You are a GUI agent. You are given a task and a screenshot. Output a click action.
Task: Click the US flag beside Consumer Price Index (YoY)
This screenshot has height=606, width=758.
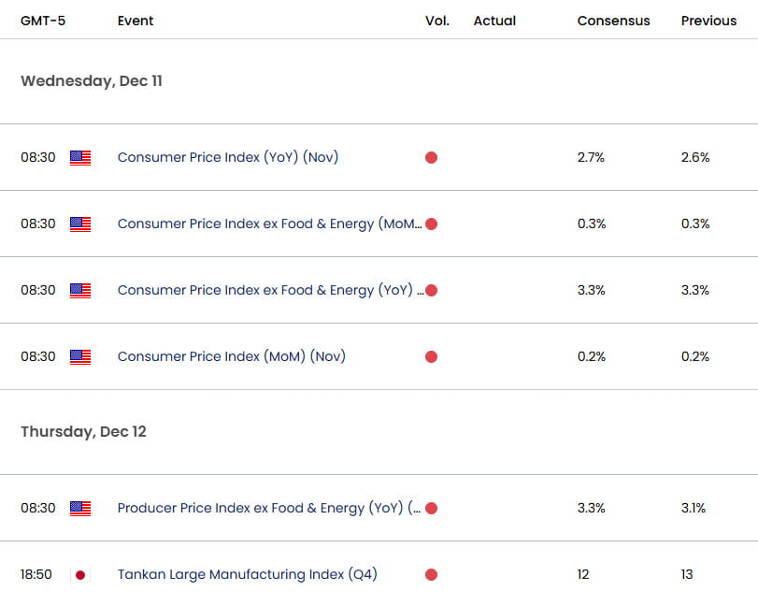(80, 157)
